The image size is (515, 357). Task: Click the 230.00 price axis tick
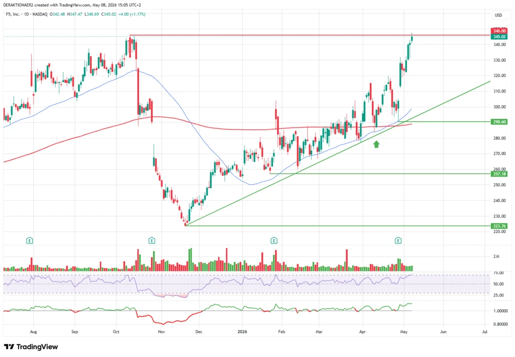499,216
